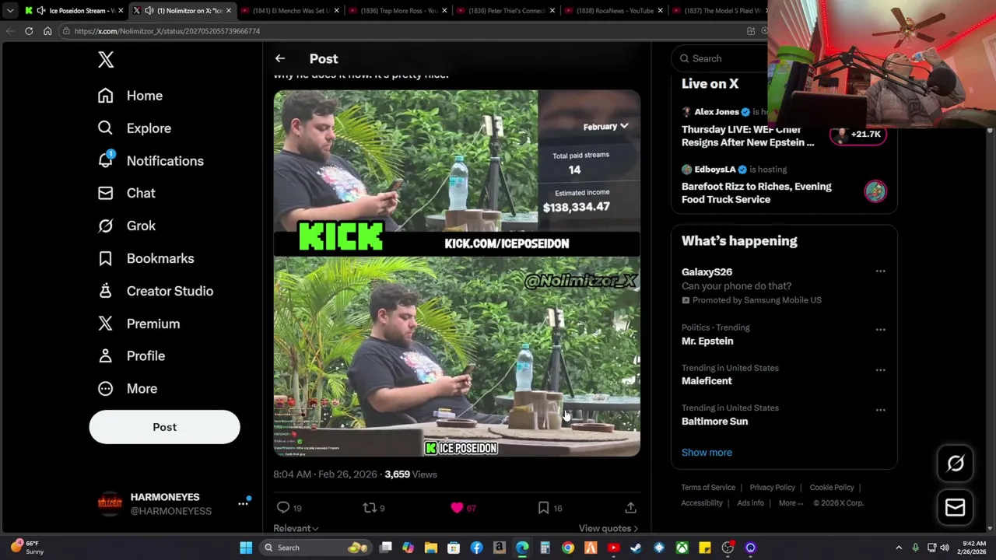Image resolution: width=996 pixels, height=560 pixels.
Task: Click the X search field
Action: 724,58
